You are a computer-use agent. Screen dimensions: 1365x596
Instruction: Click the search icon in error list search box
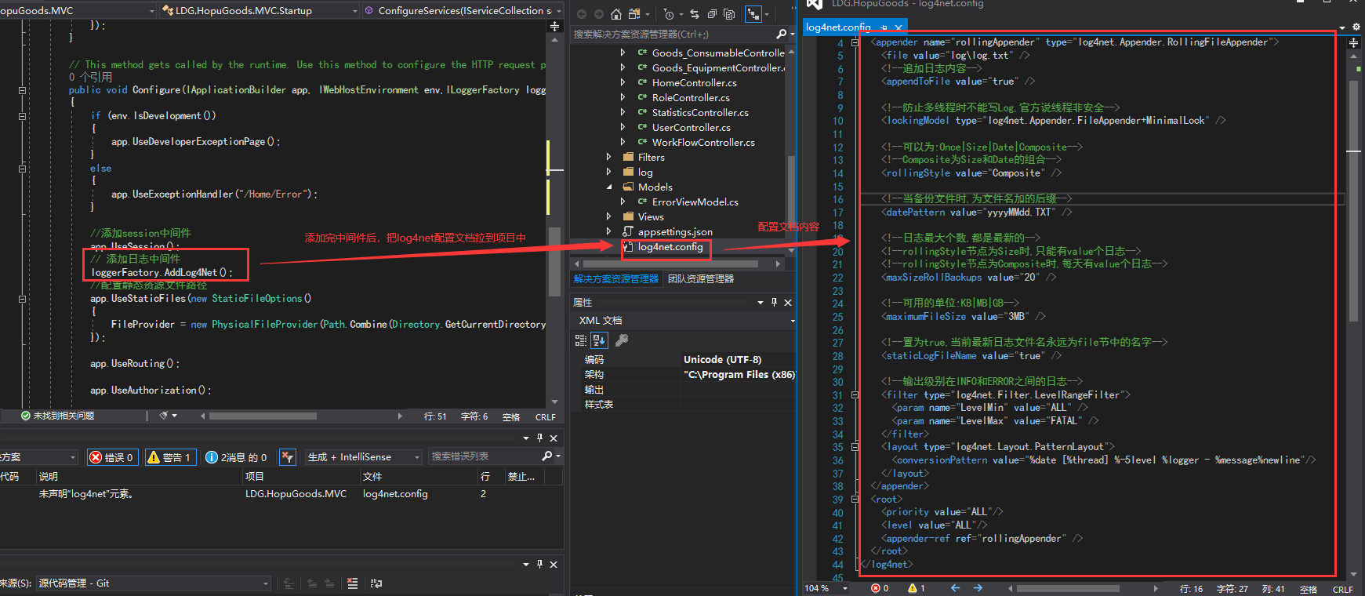(547, 456)
